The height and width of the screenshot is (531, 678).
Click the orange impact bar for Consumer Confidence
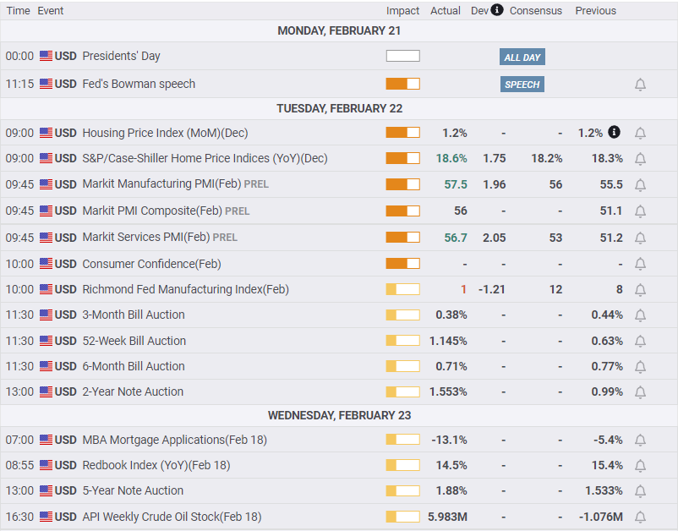(402, 263)
